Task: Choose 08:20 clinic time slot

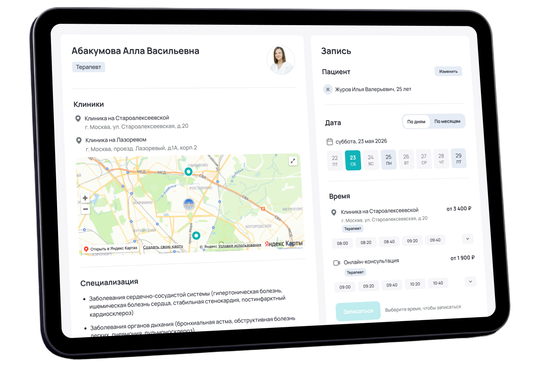Action: coord(366,242)
